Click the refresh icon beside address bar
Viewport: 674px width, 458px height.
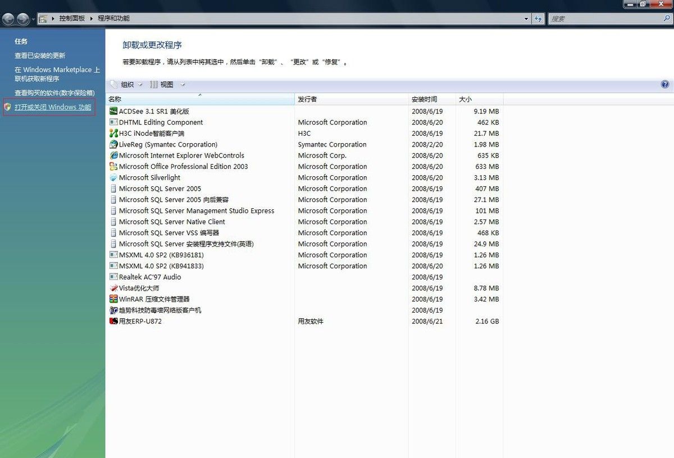[539, 19]
